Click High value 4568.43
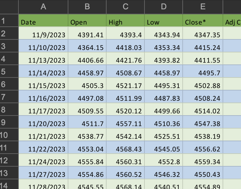The height and width of the screenshot is (189, 241). (x=125, y=147)
